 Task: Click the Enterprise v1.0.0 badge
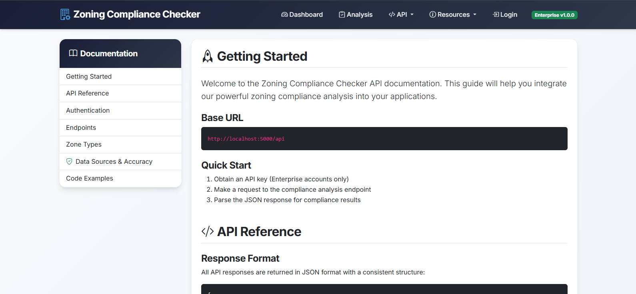pyautogui.click(x=554, y=15)
